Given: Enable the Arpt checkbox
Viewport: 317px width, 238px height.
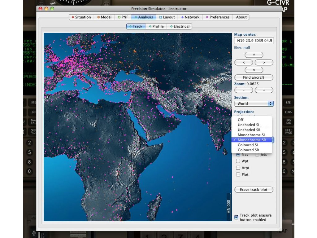Looking at the screenshot, I should pos(238,168).
